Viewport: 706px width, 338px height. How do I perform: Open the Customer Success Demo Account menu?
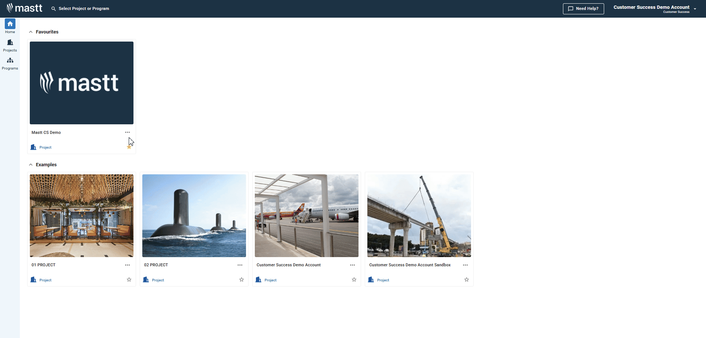pyautogui.click(x=655, y=9)
